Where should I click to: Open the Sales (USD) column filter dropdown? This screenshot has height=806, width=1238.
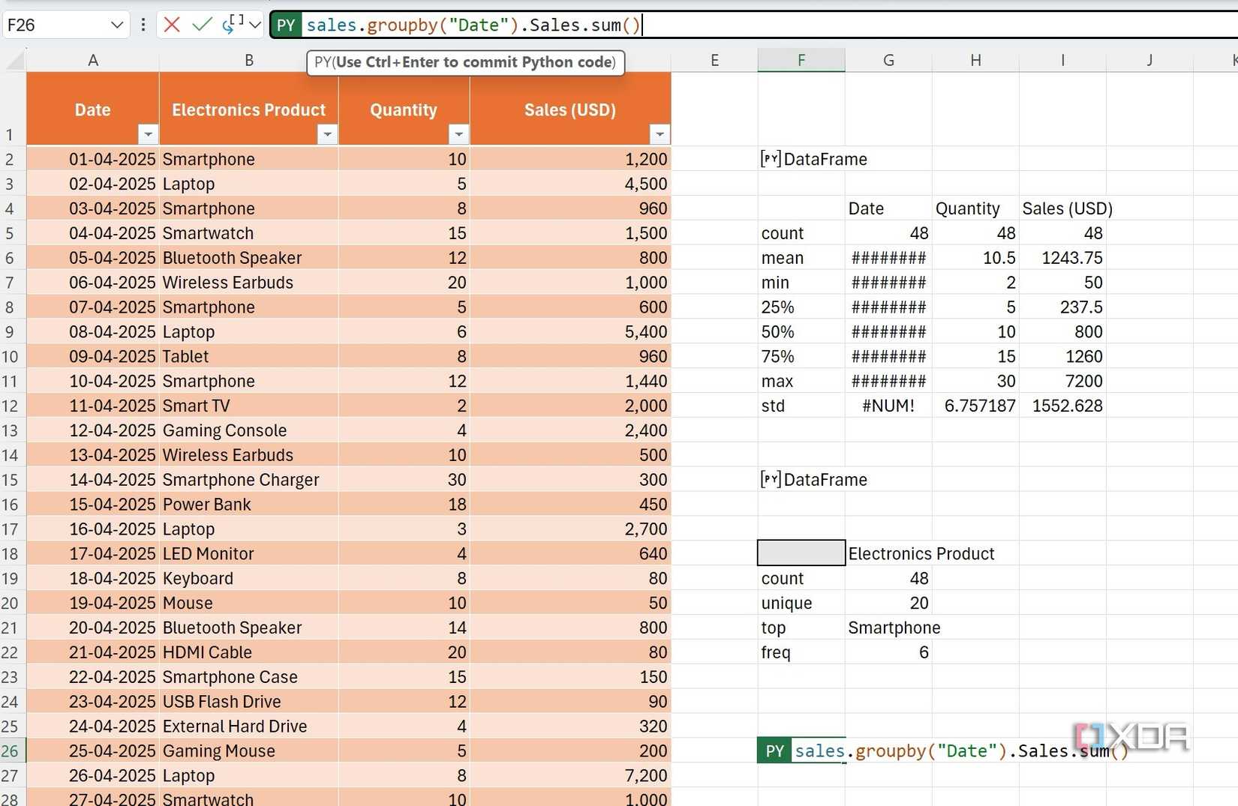660,135
